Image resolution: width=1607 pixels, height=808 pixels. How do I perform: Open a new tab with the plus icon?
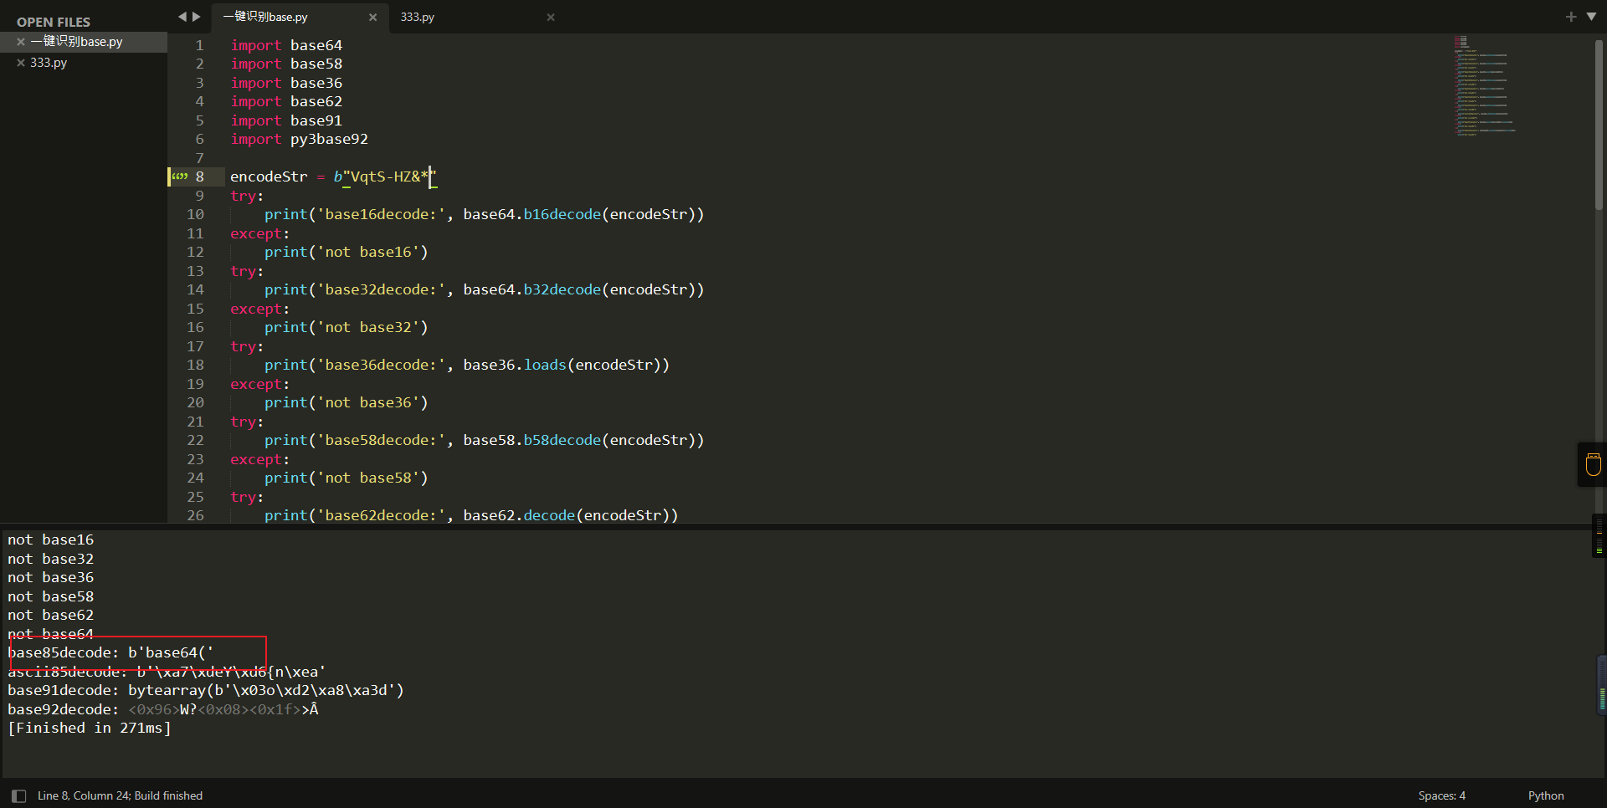click(x=1570, y=17)
